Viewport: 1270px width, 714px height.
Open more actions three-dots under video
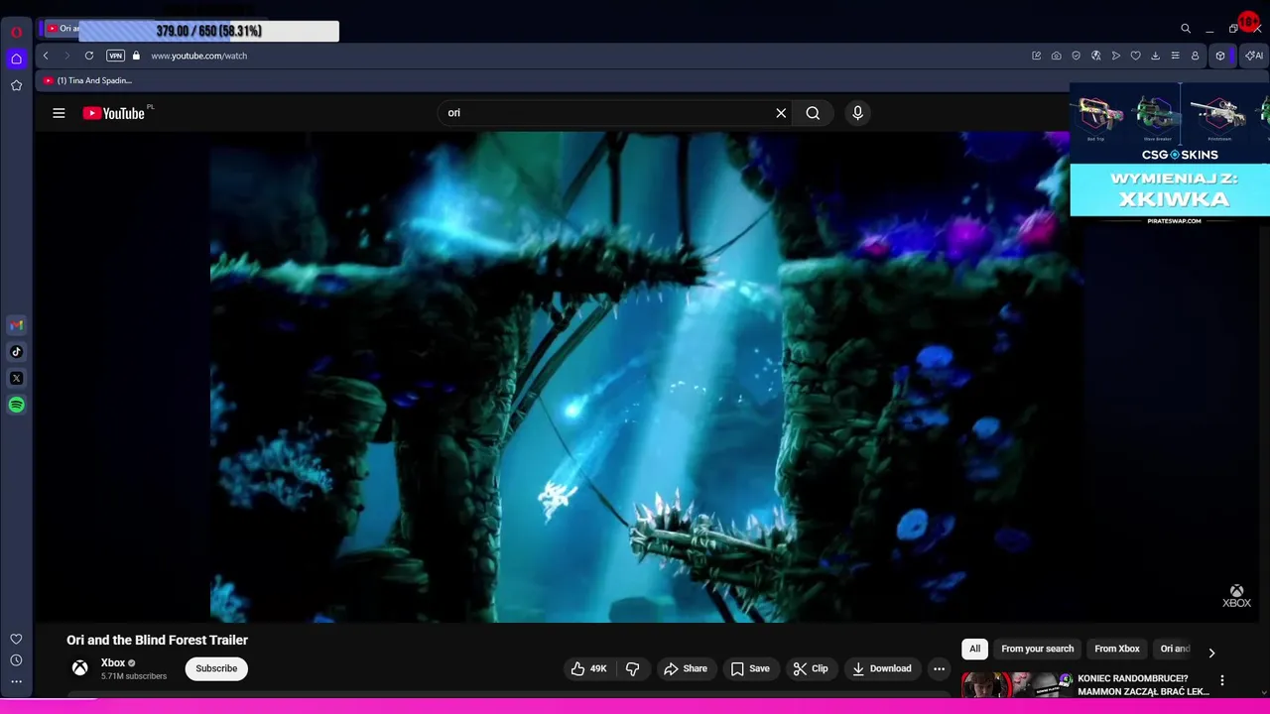939,668
